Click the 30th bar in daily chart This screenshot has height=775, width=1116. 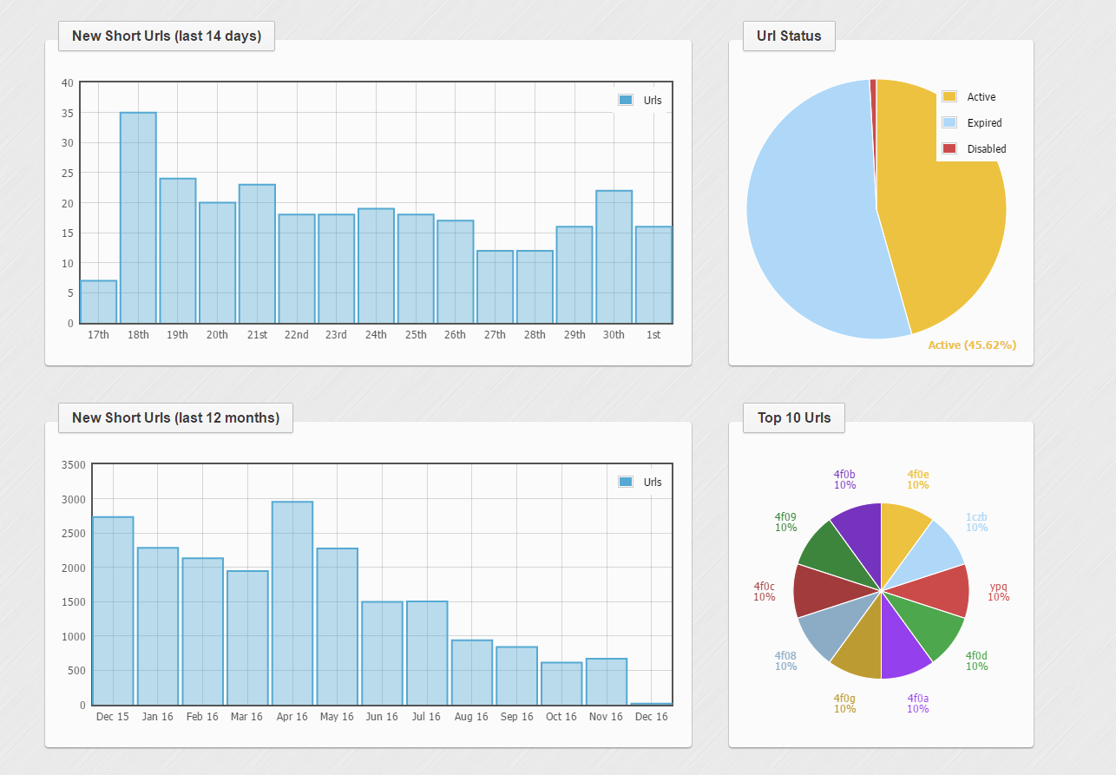coord(614,257)
